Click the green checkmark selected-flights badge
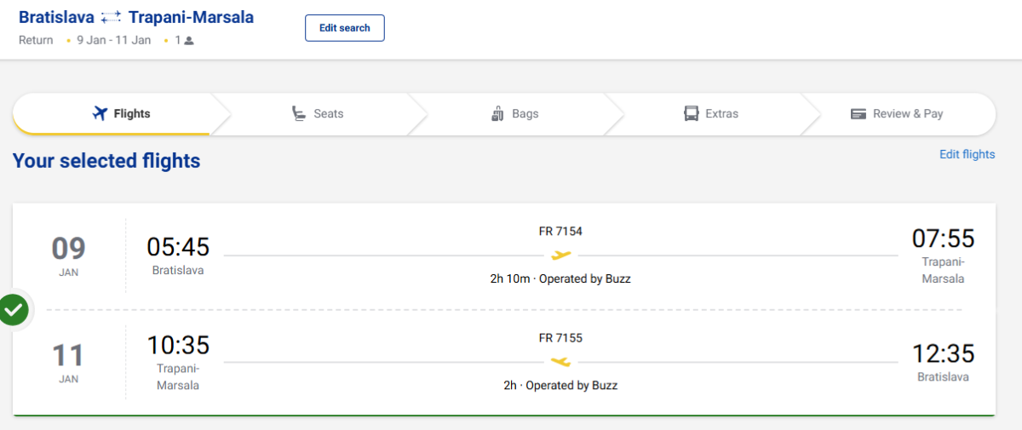This screenshot has height=430, width=1022. click(14, 310)
